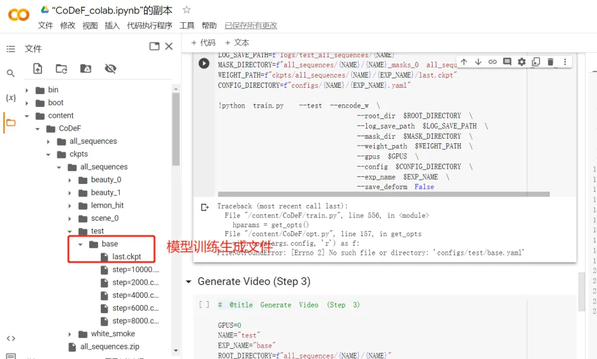This screenshot has height=359, width=597.
Task: Click the Generate Video heading text
Action: 254,281
